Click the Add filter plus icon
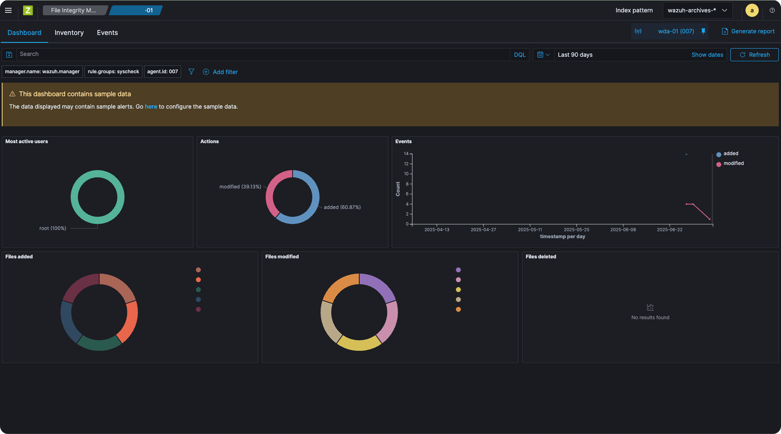This screenshot has width=781, height=434. point(206,72)
